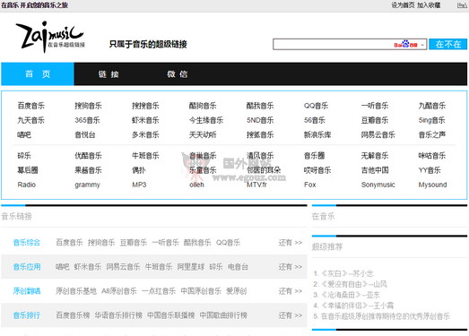Viewport: 469px width, 336px height.
Task: Expand 还有 >> in the 音乐排行 row
Action: [x=291, y=315]
